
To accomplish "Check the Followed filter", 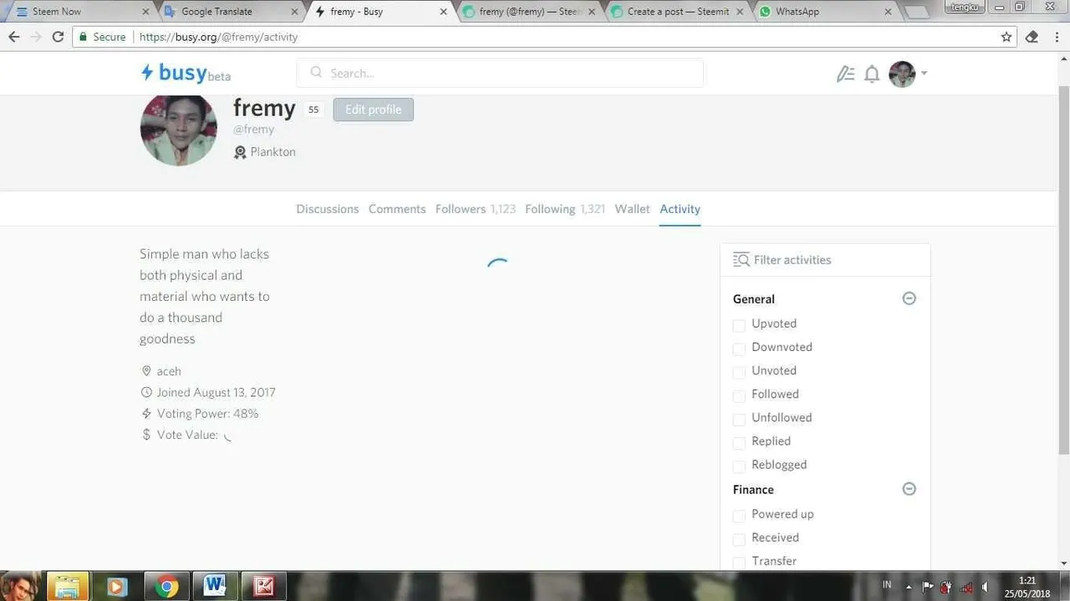I will click(x=739, y=395).
